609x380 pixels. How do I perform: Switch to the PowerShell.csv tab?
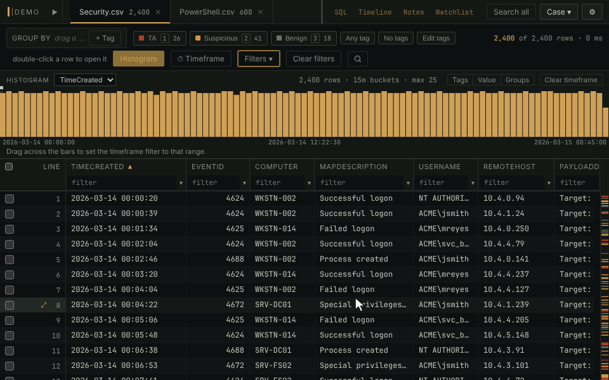pos(221,12)
